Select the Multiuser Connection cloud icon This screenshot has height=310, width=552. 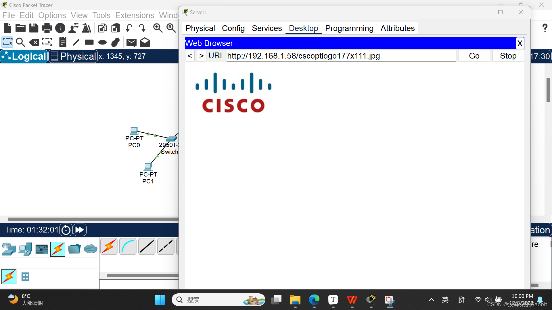click(x=91, y=249)
